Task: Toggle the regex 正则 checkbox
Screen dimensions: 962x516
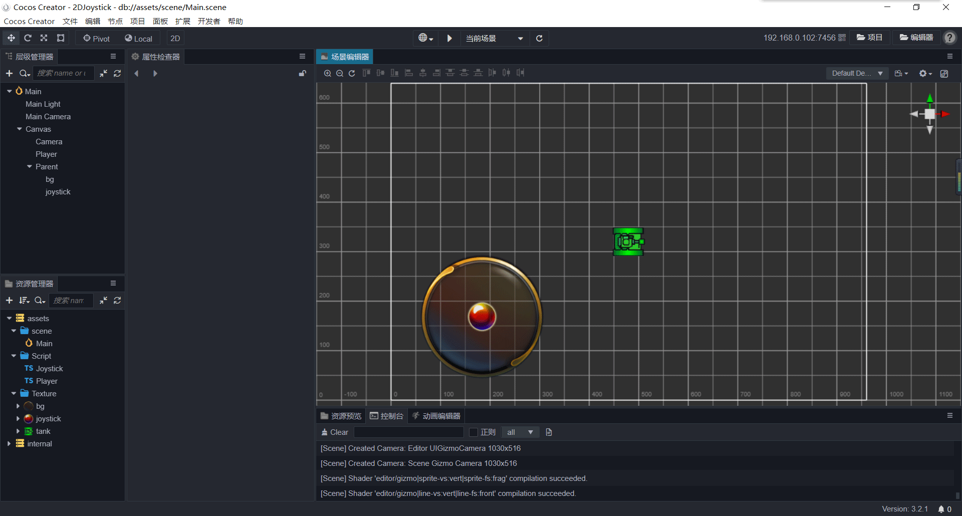Action: (x=473, y=432)
